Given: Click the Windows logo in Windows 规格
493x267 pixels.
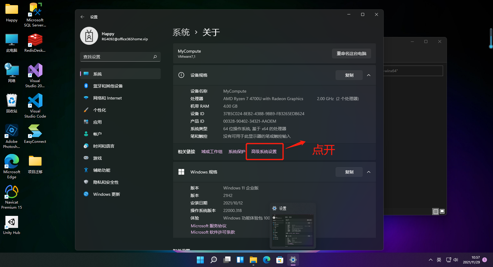Looking at the screenshot, I should 181,172.
